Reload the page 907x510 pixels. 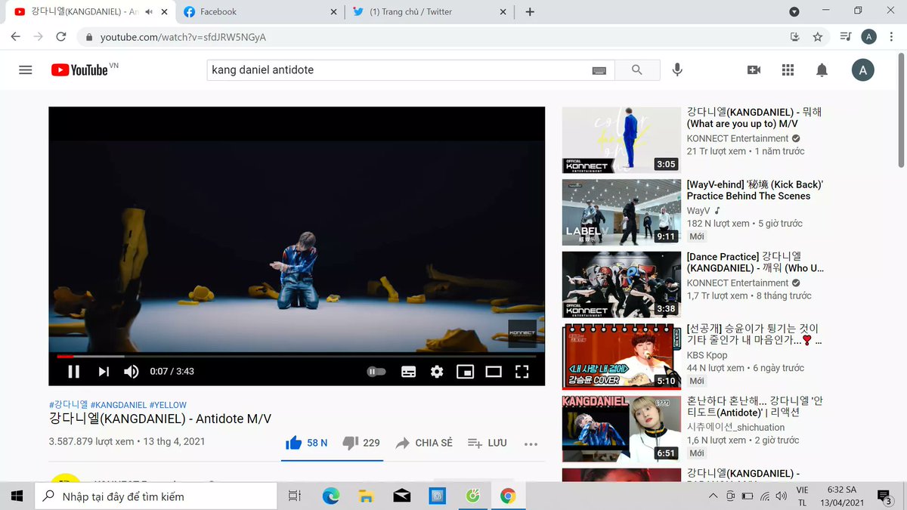point(61,37)
